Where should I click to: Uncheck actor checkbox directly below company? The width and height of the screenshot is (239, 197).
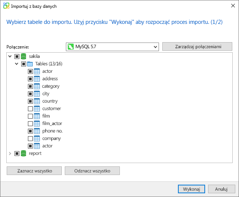point(30,146)
